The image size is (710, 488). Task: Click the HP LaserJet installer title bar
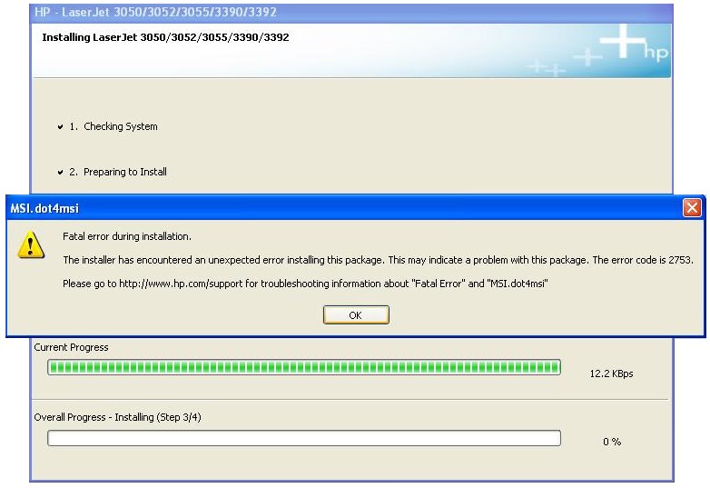(351, 12)
